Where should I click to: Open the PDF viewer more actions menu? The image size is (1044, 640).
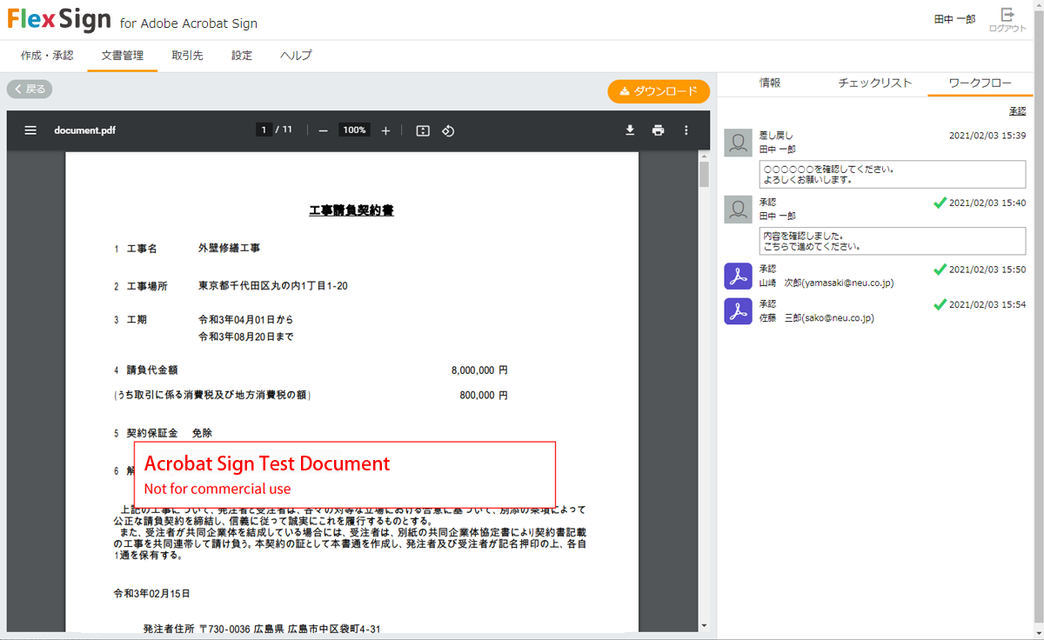click(686, 130)
